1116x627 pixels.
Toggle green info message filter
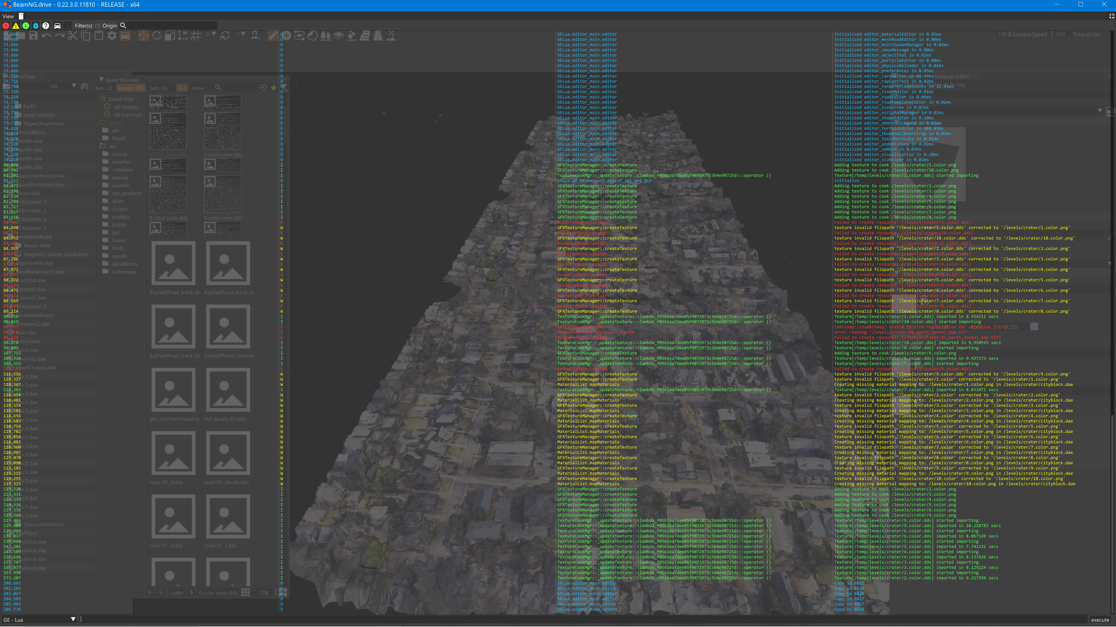tap(26, 26)
